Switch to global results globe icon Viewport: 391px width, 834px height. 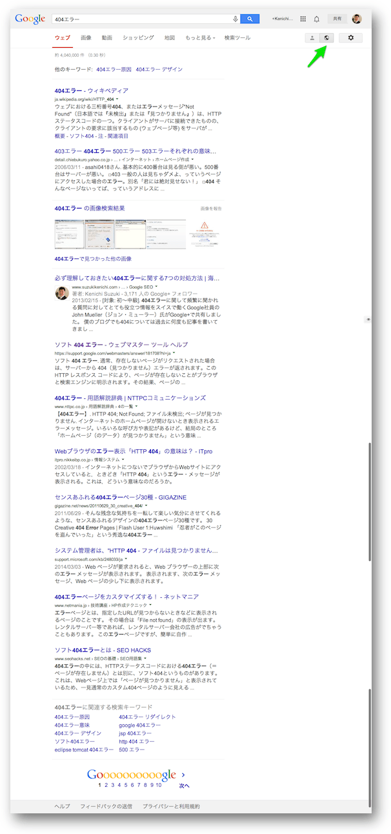(x=326, y=38)
